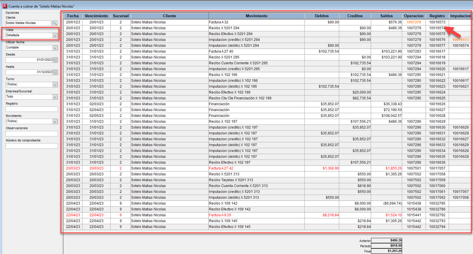Screen dimensions: 473x254
Task: Click the Cliente name input field
Action: (x=28, y=23)
